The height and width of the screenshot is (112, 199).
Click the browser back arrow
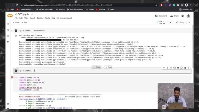[x=8, y=5]
